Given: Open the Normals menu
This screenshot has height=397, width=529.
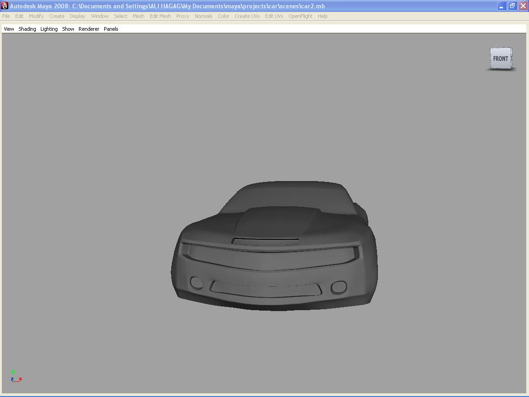Looking at the screenshot, I should tap(203, 16).
